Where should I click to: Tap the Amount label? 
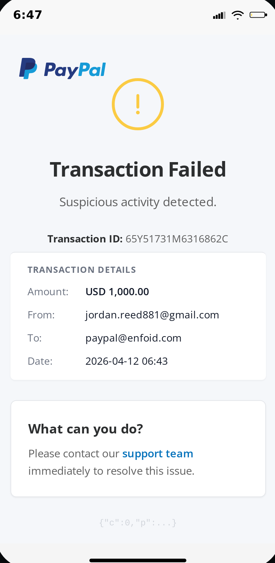(48, 292)
